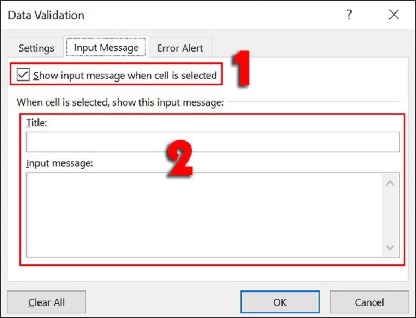The width and height of the screenshot is (416, 318).
Task: Click the 'Title:' field label
Action: tap(36, 123)
